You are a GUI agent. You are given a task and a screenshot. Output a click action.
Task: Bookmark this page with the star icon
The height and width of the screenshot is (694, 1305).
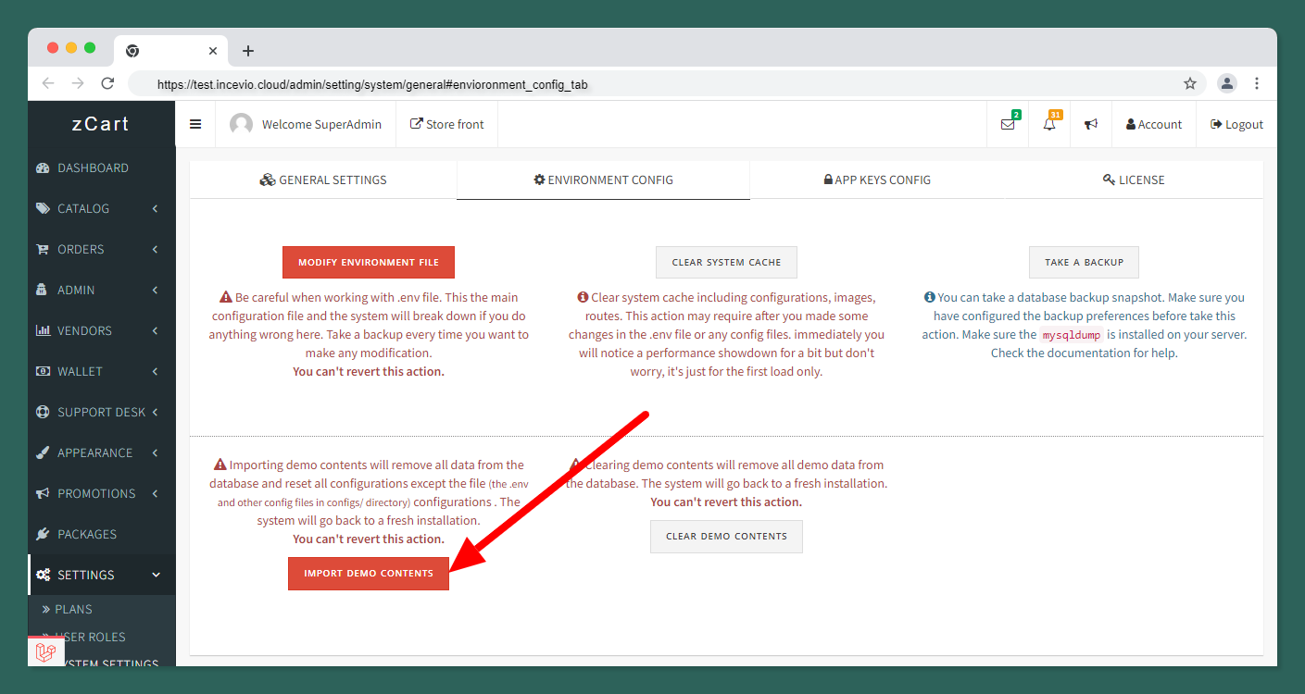click(1190, 83)
